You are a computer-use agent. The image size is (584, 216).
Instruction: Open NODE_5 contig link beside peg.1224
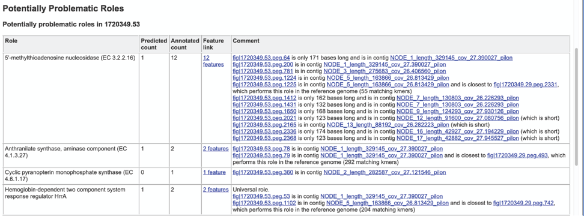(388, 78)
